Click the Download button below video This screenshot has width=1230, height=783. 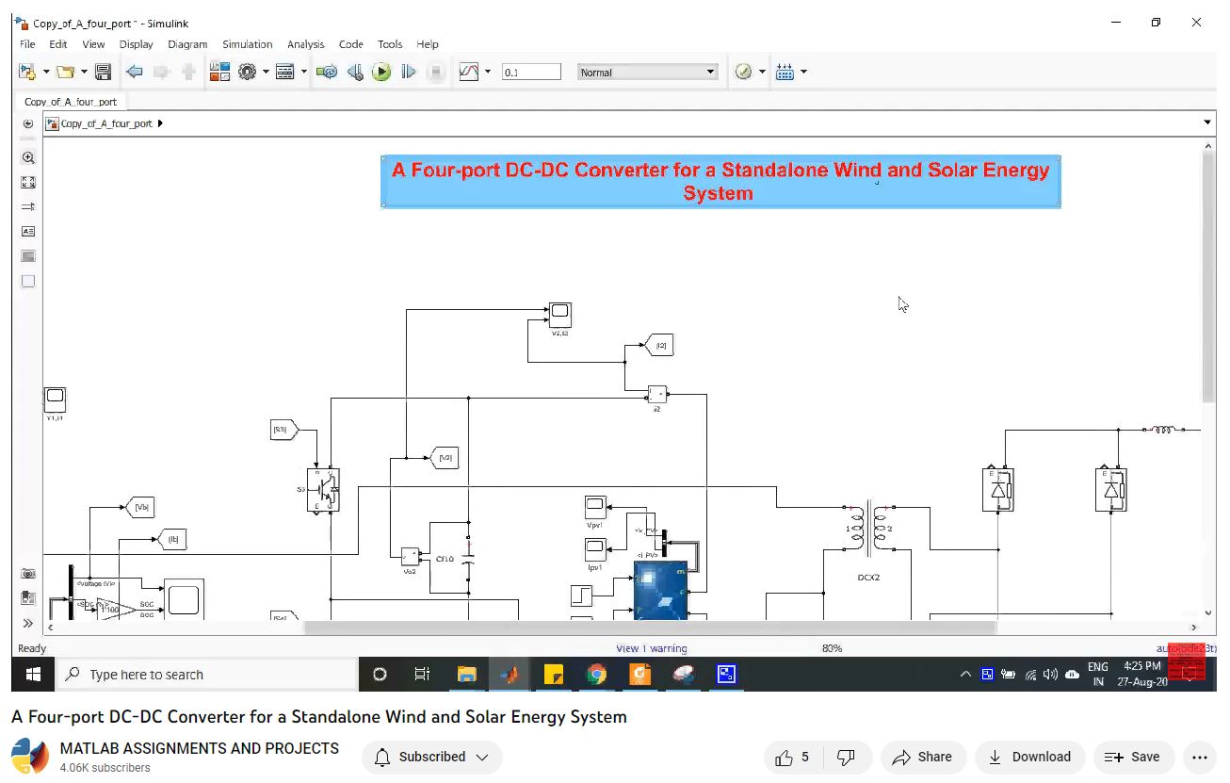(1029, 757)
